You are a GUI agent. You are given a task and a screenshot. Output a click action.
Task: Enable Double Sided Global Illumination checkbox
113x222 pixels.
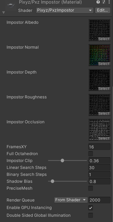coord(91,215)
